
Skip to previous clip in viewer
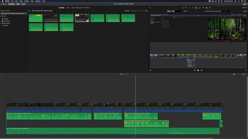tap(195, 70)
